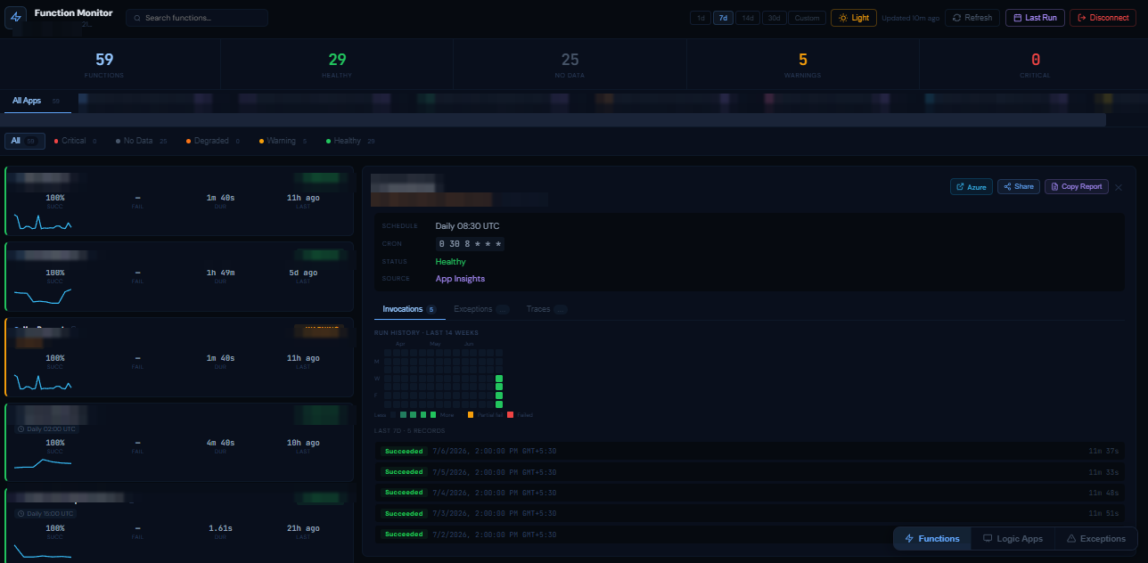Switch to the Exceptions detail tab
Screen dimensions: 1148x563
point(481,309)
